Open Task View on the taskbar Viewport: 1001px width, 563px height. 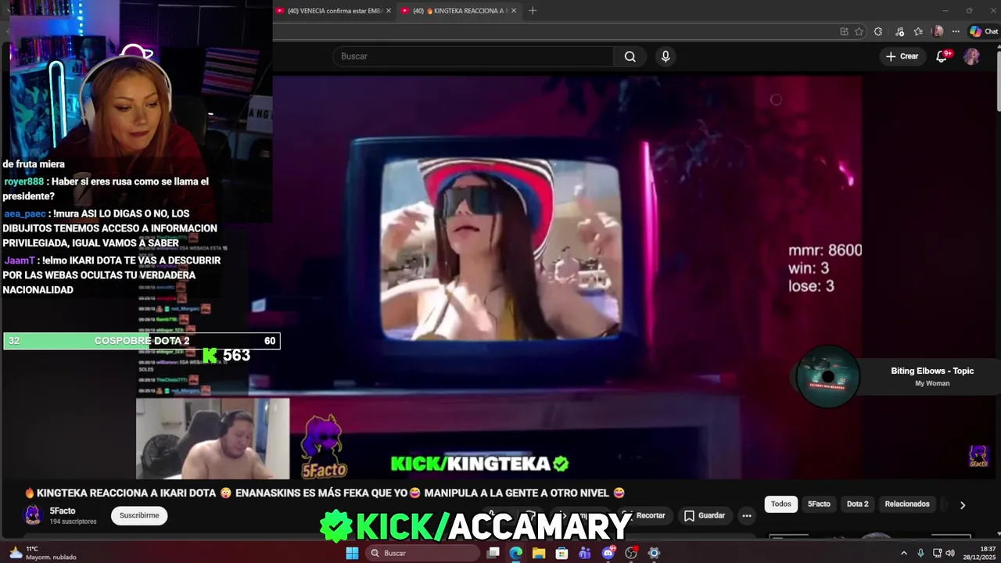(x=493, y=553)
